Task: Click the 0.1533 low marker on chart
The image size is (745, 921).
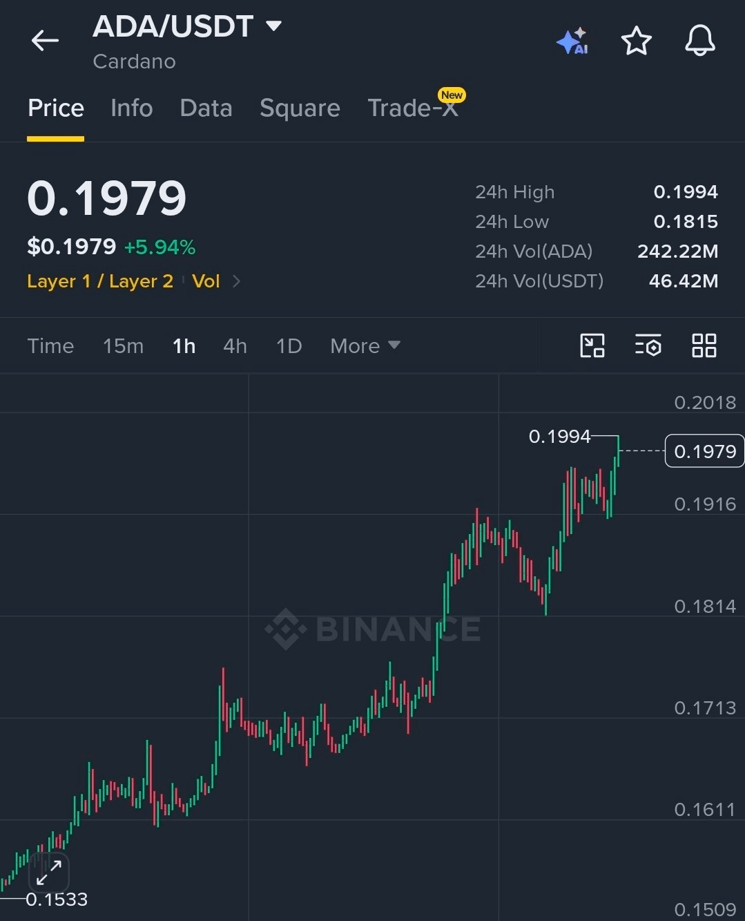Action: click(57, 900)
